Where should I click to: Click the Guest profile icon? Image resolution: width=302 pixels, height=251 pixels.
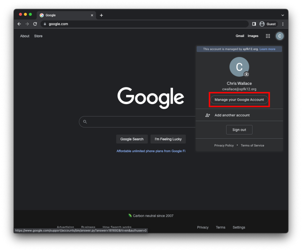(x=268, y=24)
